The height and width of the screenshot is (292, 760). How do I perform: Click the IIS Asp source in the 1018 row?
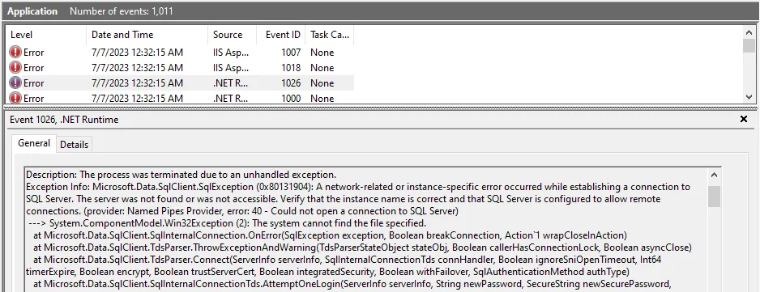point(231,68)
